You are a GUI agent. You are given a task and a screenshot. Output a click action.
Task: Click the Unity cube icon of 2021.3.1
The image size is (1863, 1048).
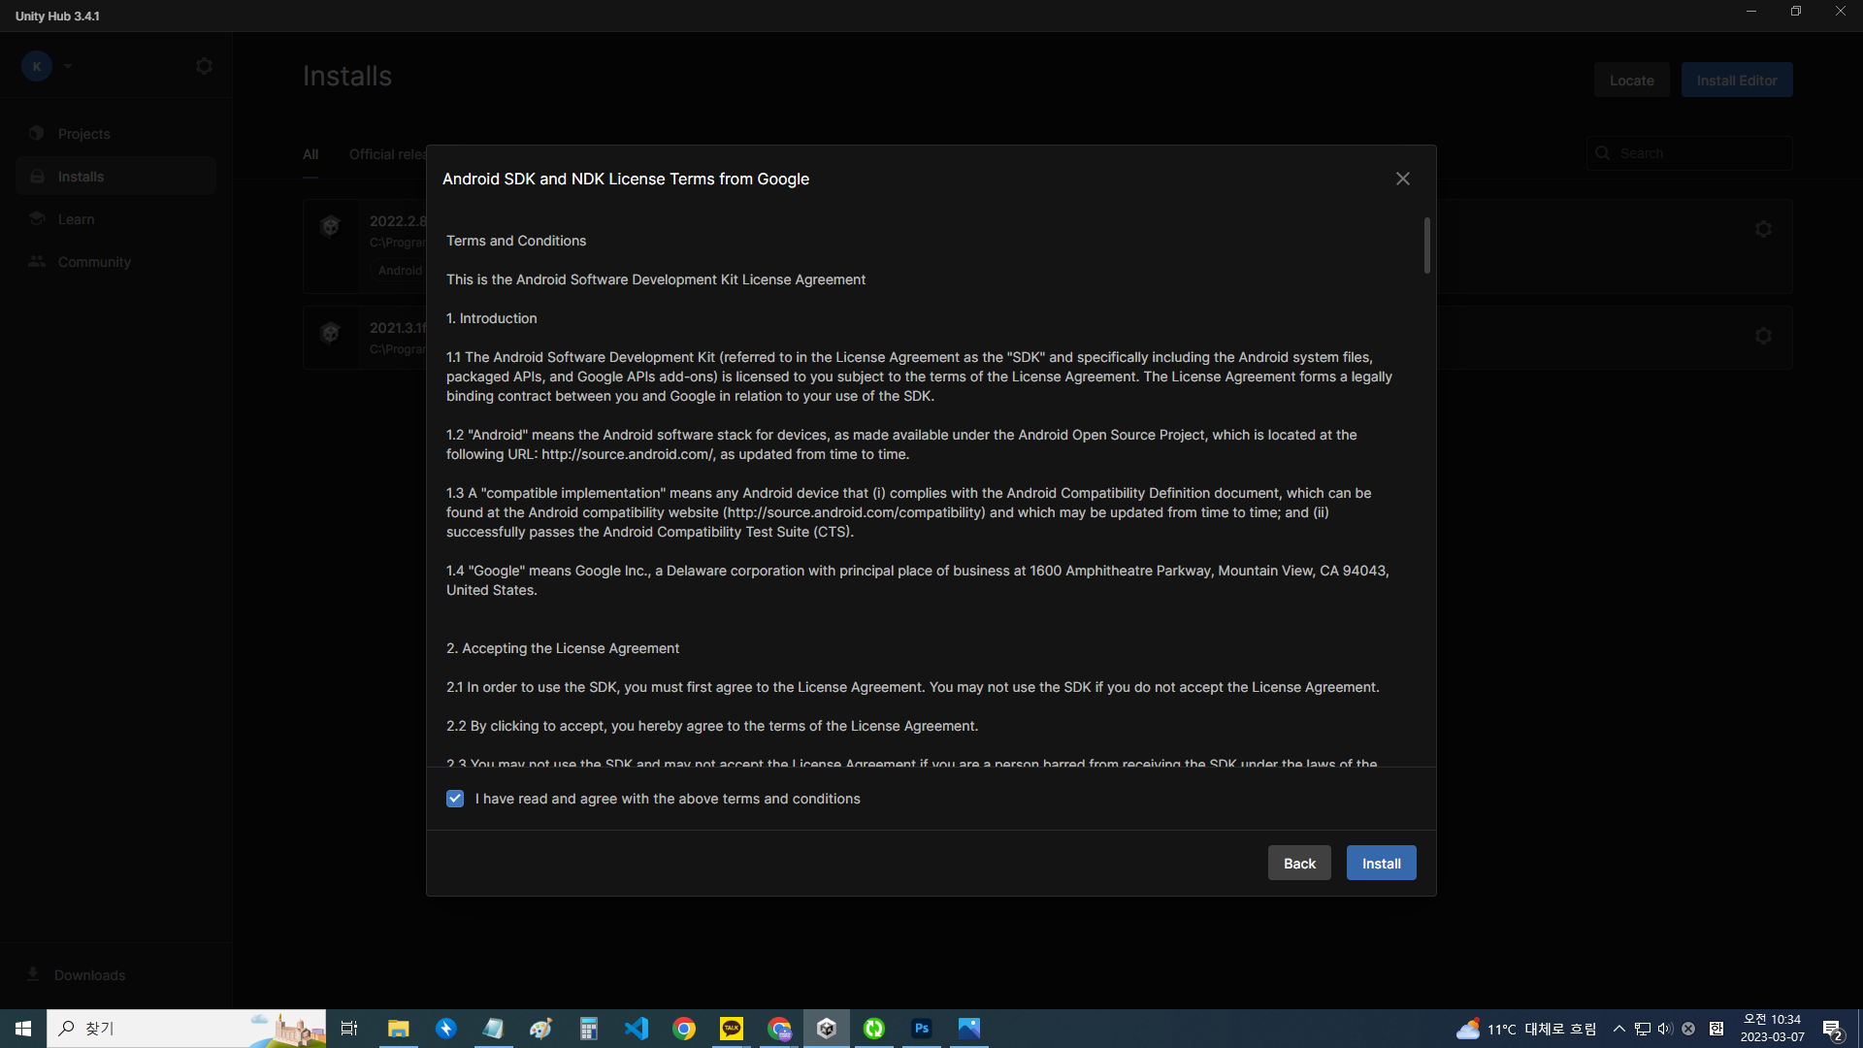330,333
